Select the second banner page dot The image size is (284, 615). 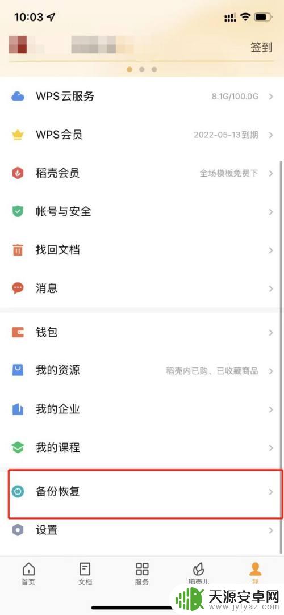click(x=141, y=69)
